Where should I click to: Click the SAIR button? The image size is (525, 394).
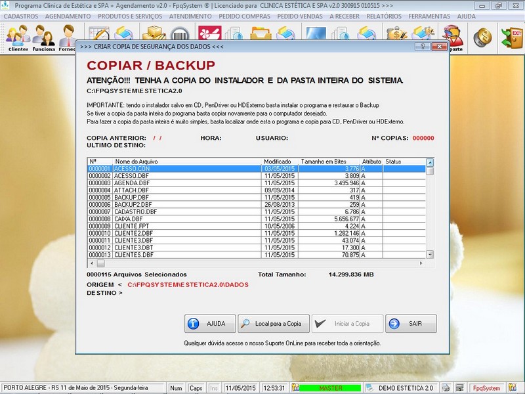411,324
